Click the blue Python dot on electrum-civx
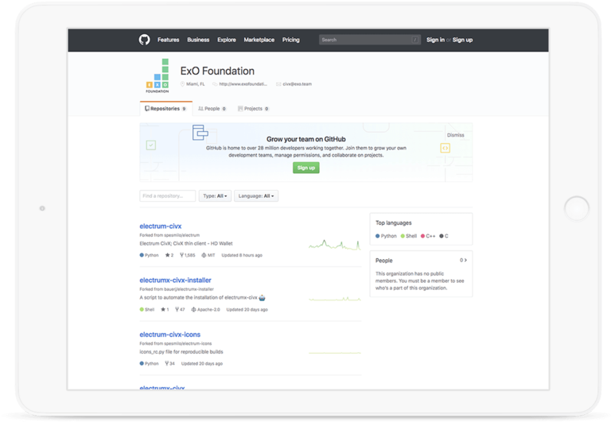Image resolution: width=611 pixels, height=422 pixels. [142, 255]
